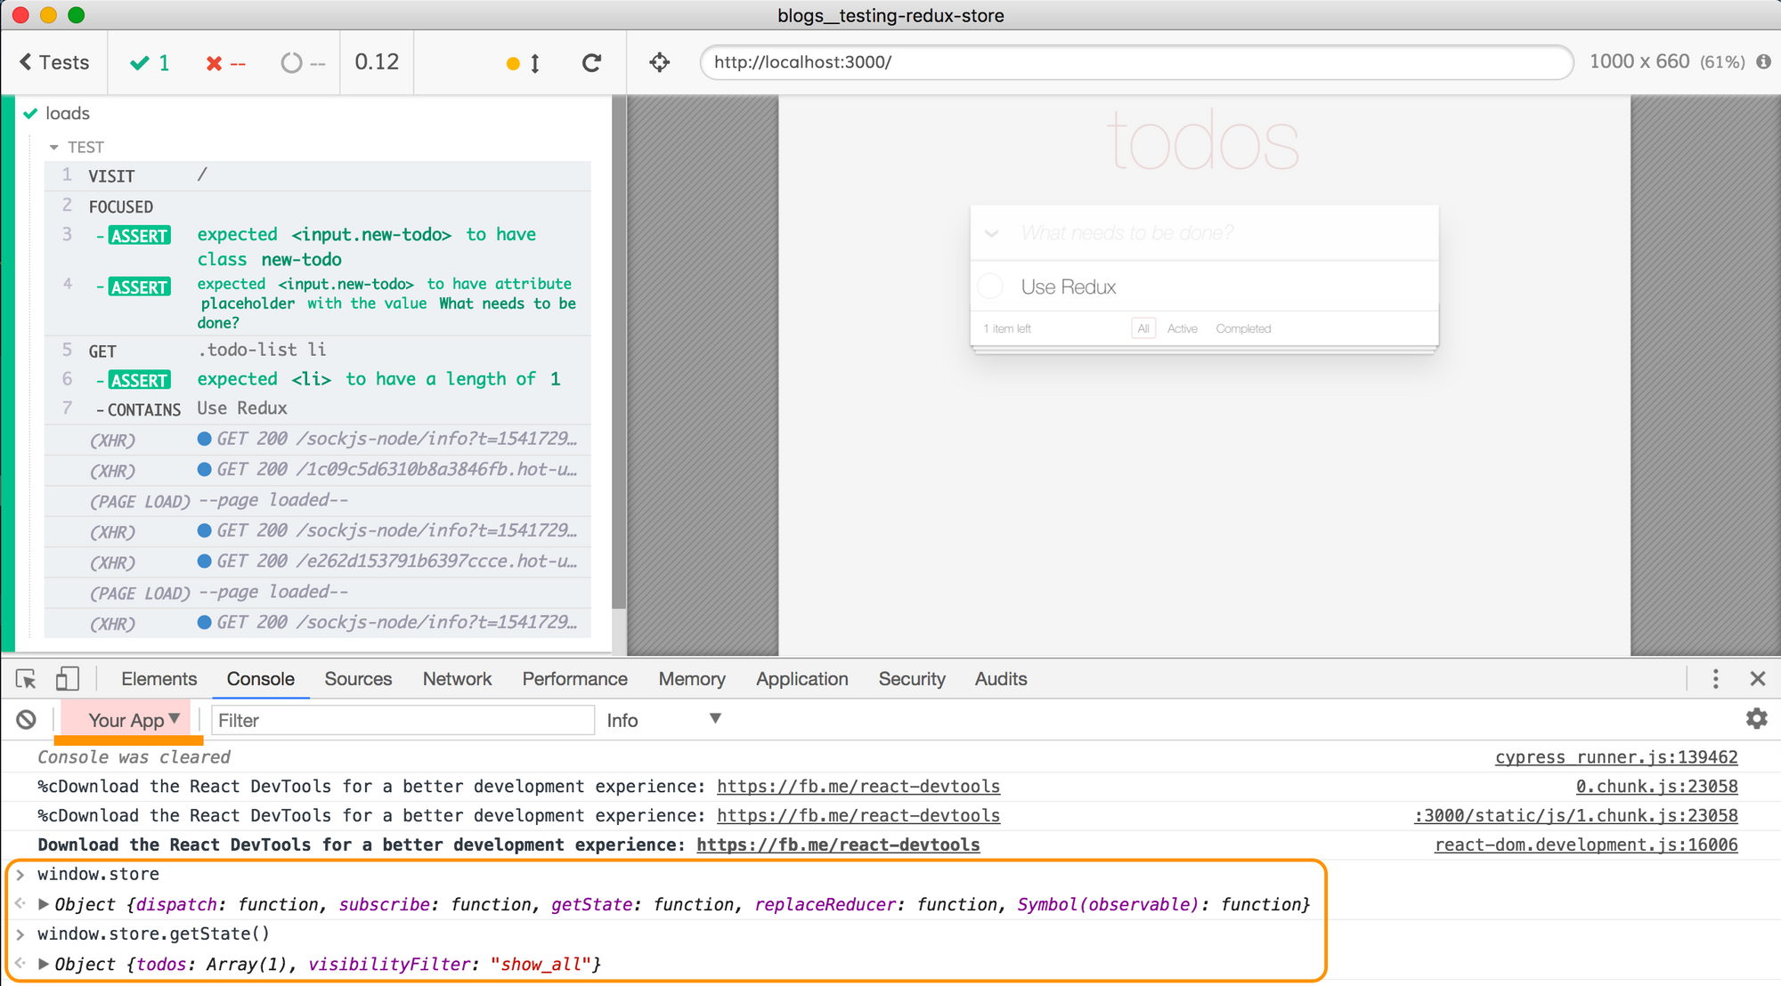This screenshot has height=986, width=1781.
Task: Toggle auto-scrolling arrow icon
Action: pos(534,63)
